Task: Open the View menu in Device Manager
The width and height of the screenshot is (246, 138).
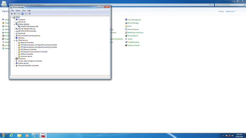Action: (x=24, y=11)
